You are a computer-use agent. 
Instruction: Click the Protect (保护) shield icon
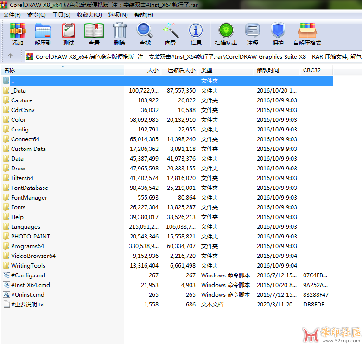tap(278, 31)
